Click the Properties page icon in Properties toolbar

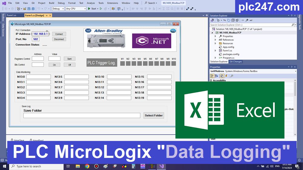[x=222, y=76]
